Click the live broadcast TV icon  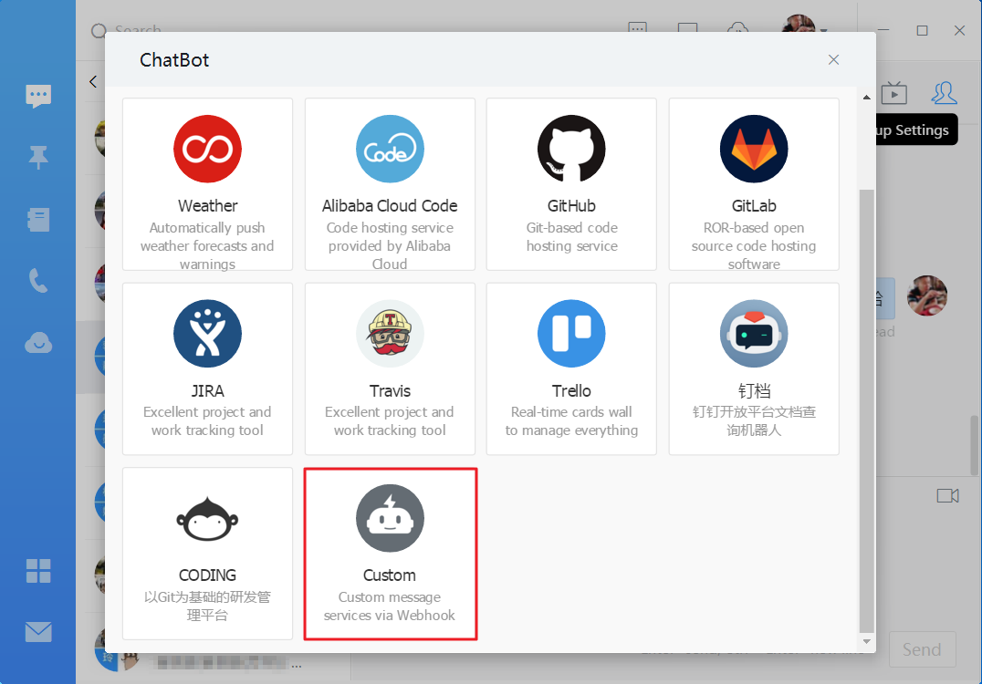(x=893, y=93)
